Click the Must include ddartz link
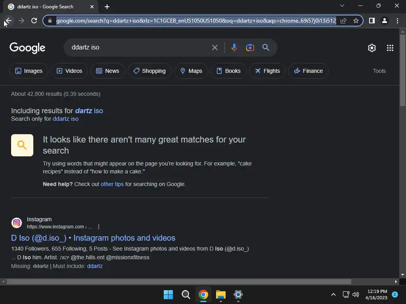This screenshot has height=304, width=406. [95, 266]
